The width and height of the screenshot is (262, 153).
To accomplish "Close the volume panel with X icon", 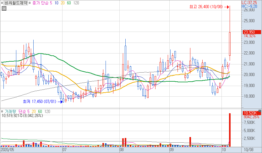I will coord(260,111).
